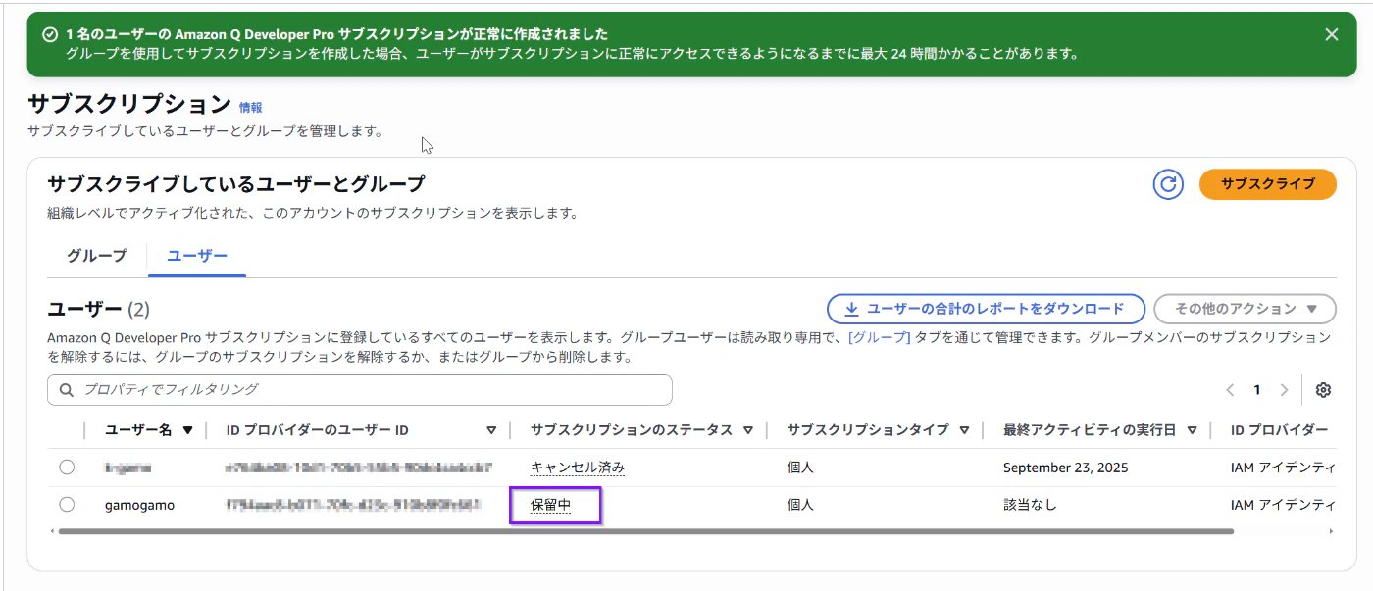The width and height of the screenshot is (1373, 591).
Task: Click the ID プロバイダー column header
Action: (x=1279, y=430)
